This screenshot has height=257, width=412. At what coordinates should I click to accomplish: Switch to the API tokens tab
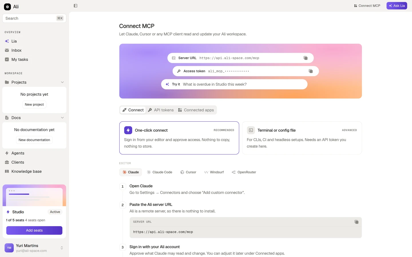coord(161,110)
